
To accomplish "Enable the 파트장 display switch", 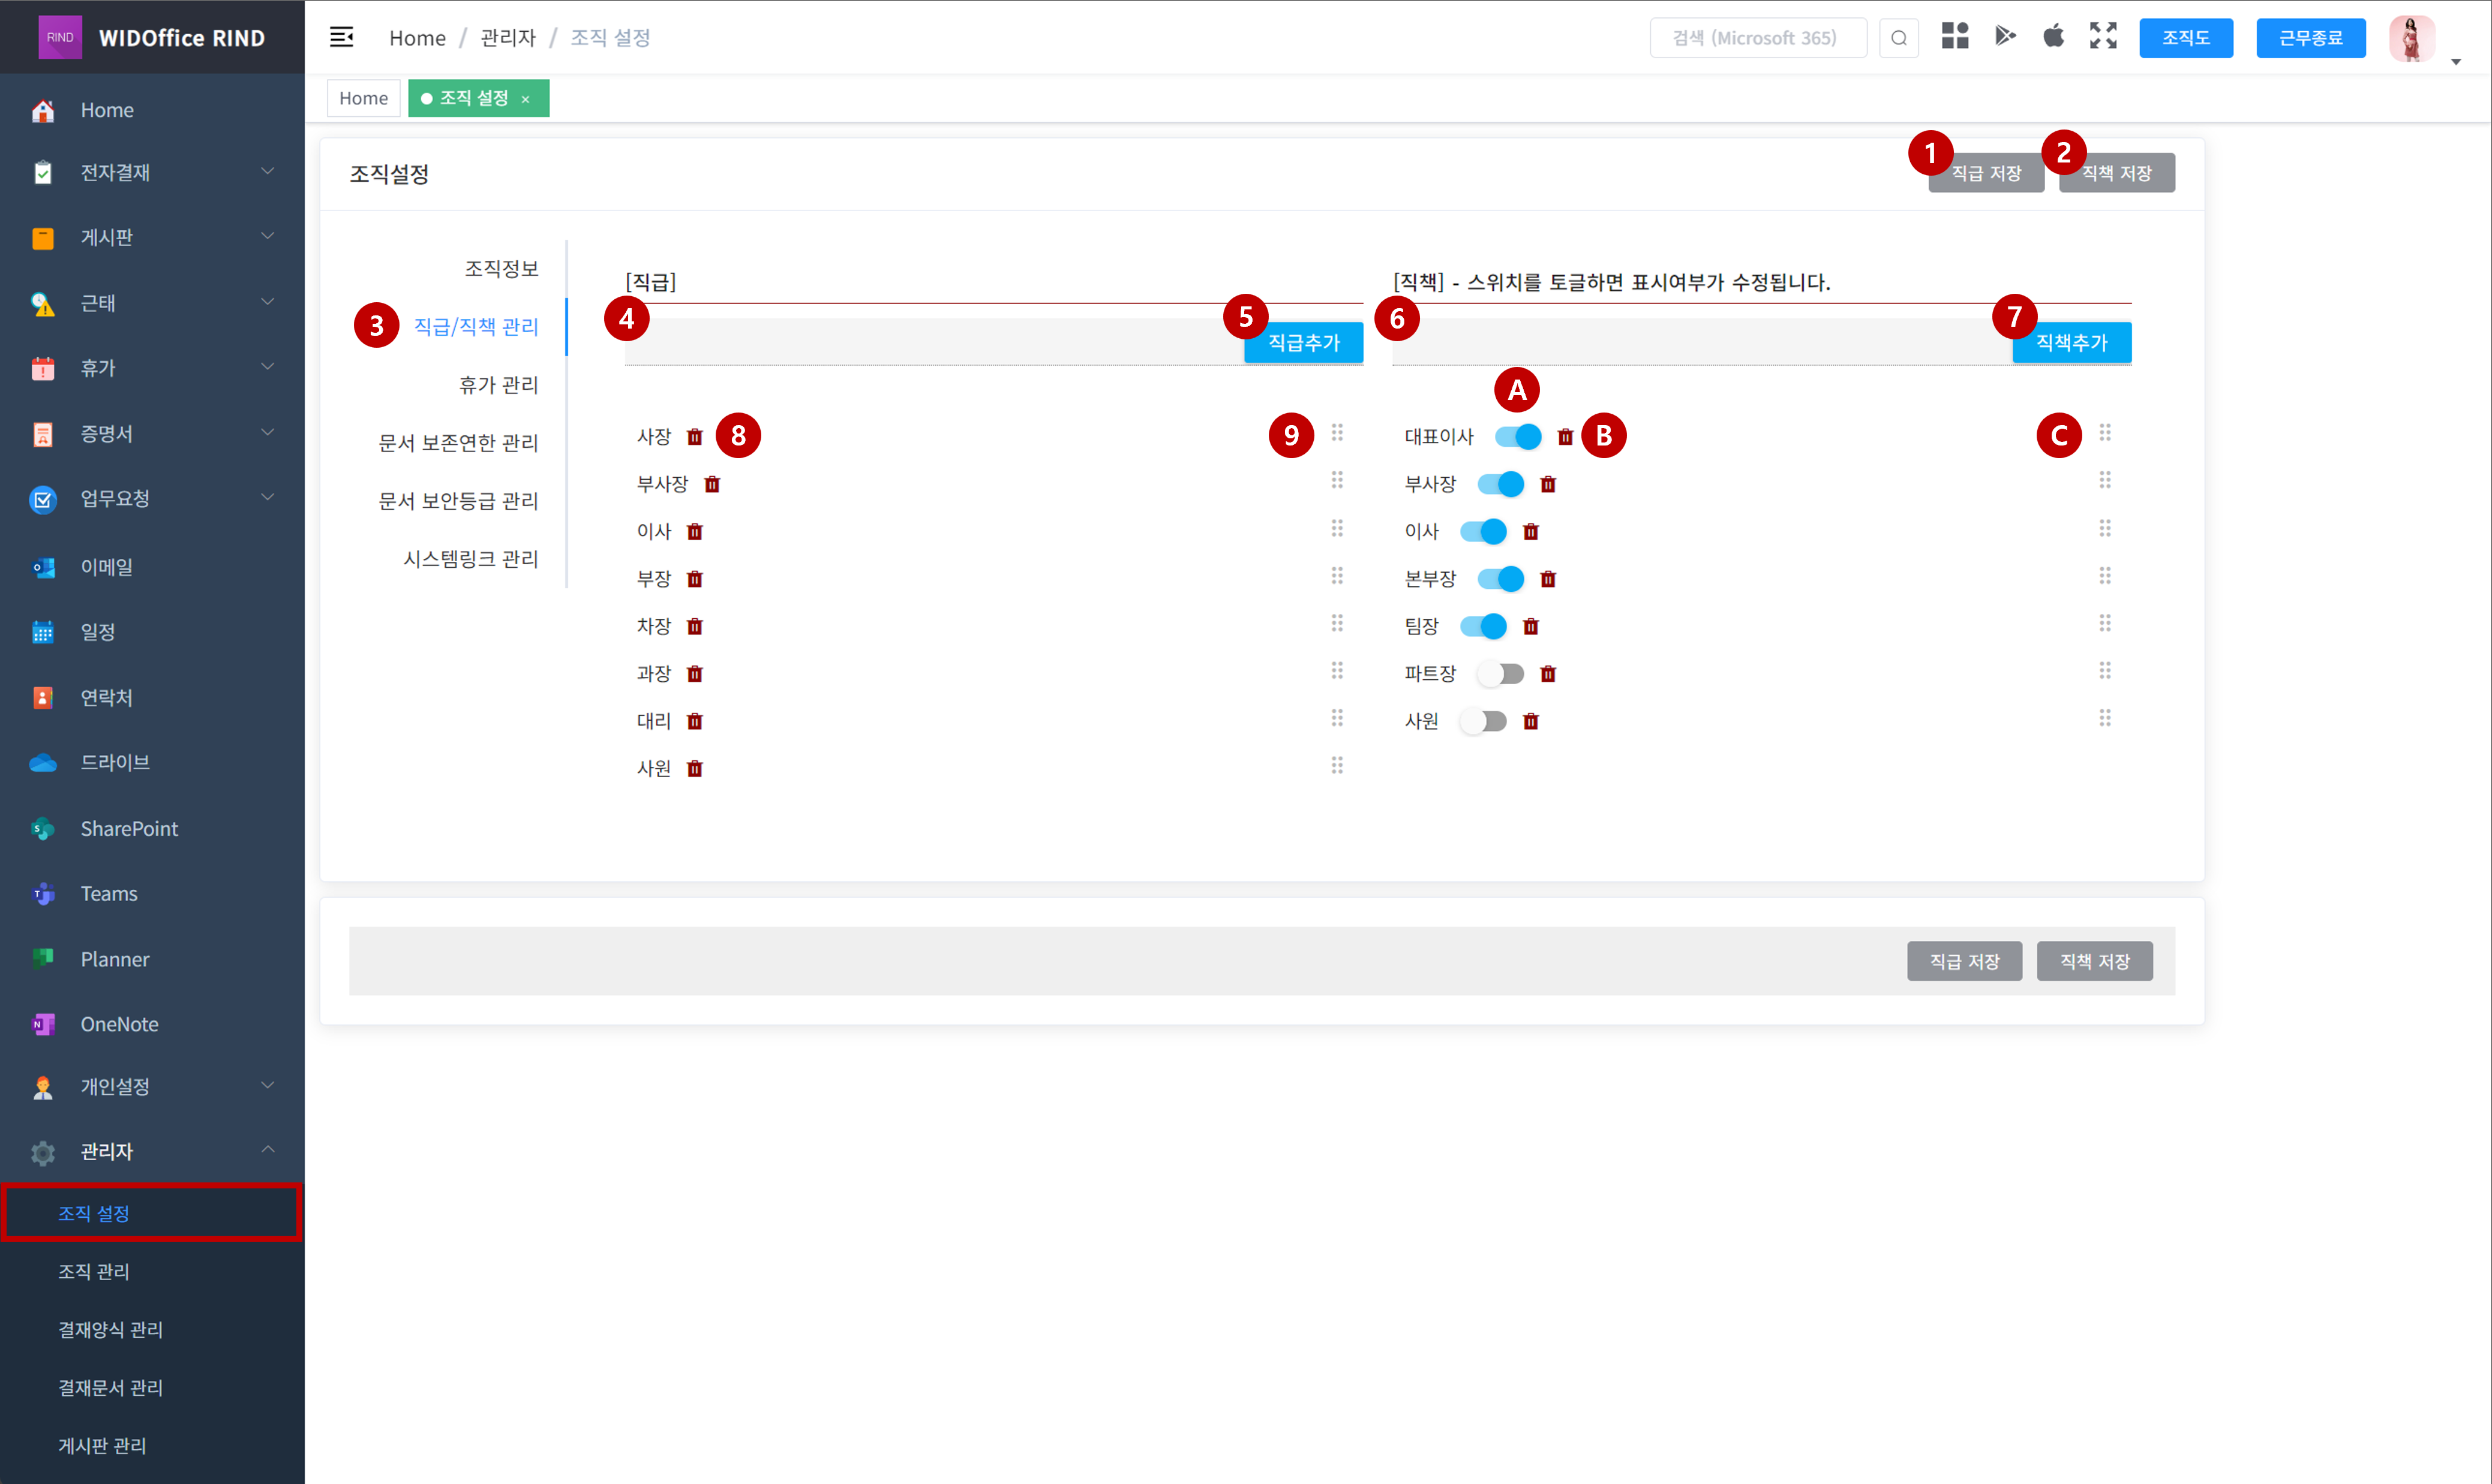I will tap(1500, 674).
